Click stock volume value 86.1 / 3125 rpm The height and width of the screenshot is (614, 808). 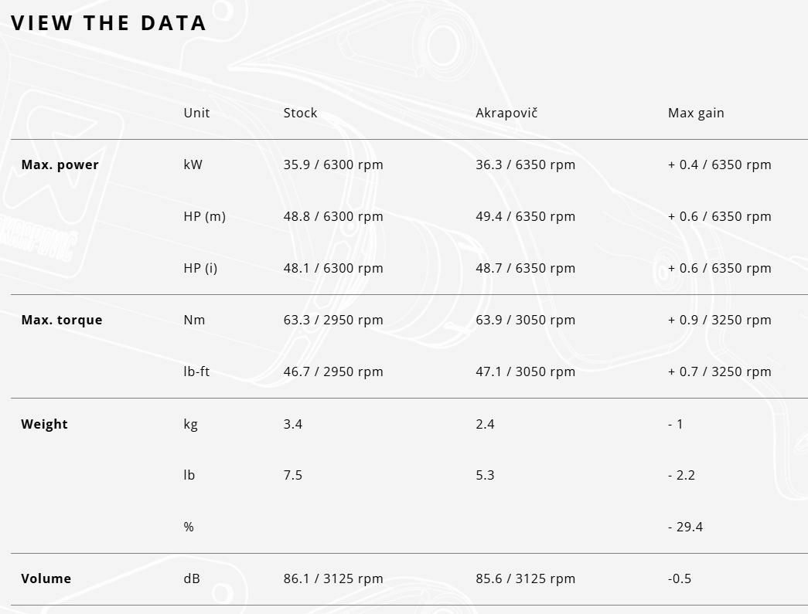[333, 578]
